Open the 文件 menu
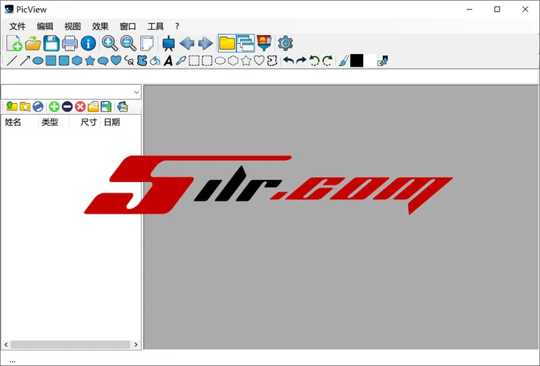 18,26
